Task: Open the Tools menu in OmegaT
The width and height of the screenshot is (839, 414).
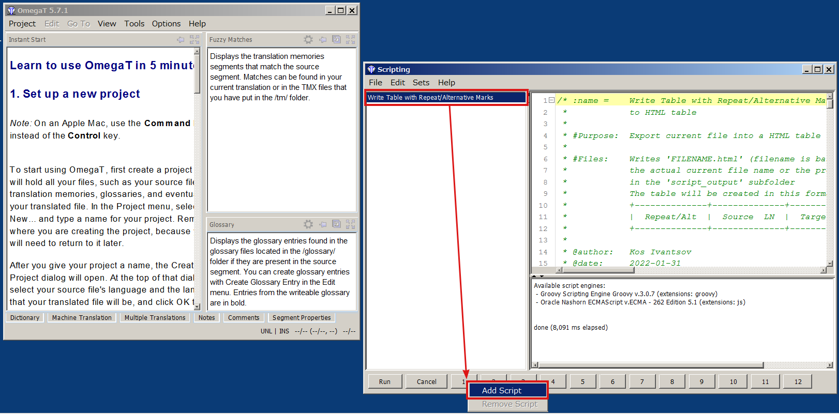Action: pos(134,24)
